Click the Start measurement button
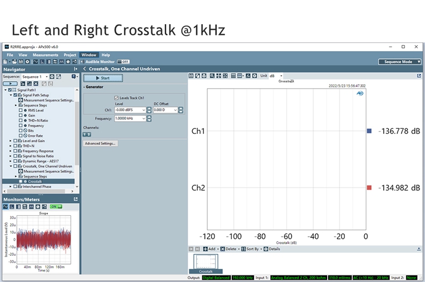The image size is (425, 282). 103,78
